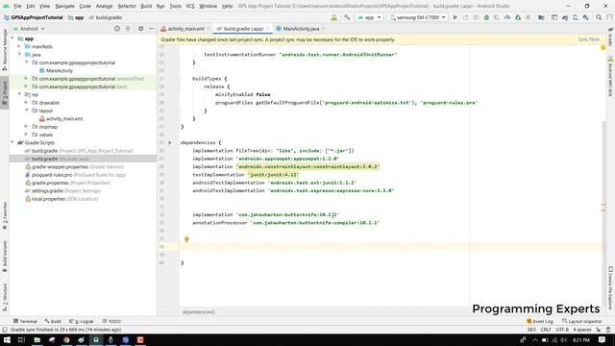Open the VCS menu
Screen dimensions: 615x346
[x=190, y=6]
